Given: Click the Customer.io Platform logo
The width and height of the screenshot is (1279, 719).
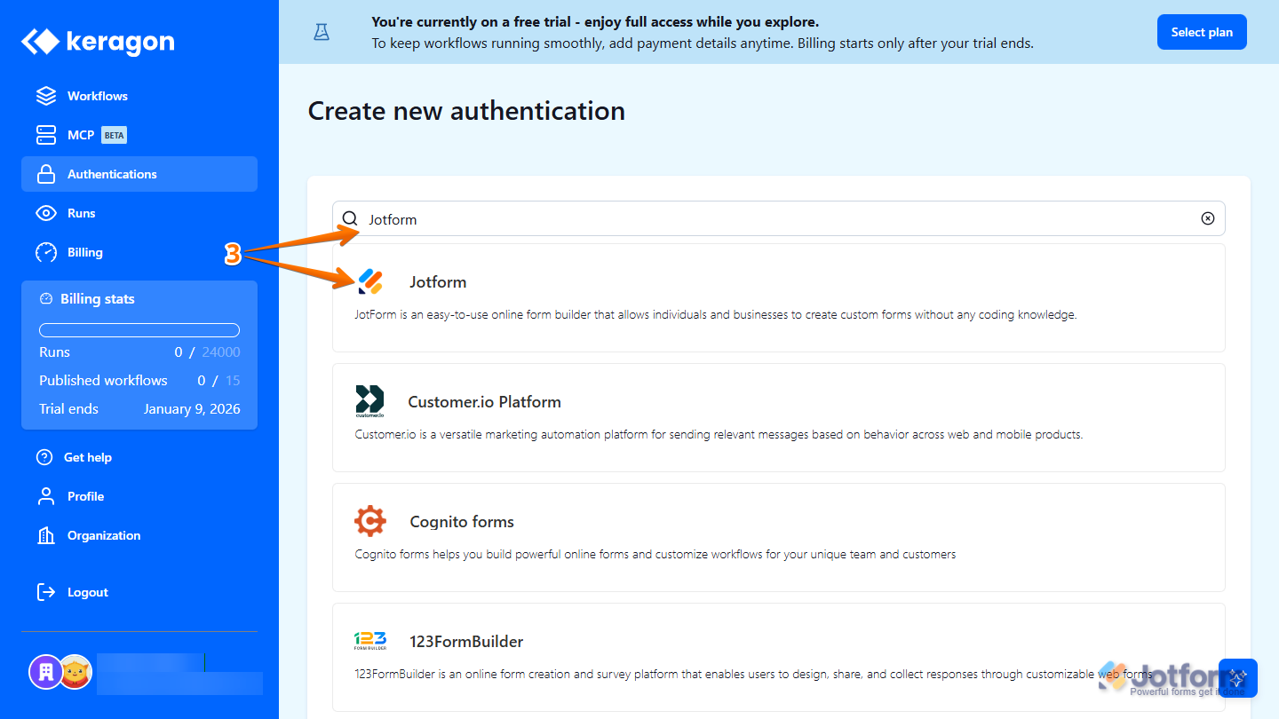Looking at the screenshot, I should click(370, 401).
